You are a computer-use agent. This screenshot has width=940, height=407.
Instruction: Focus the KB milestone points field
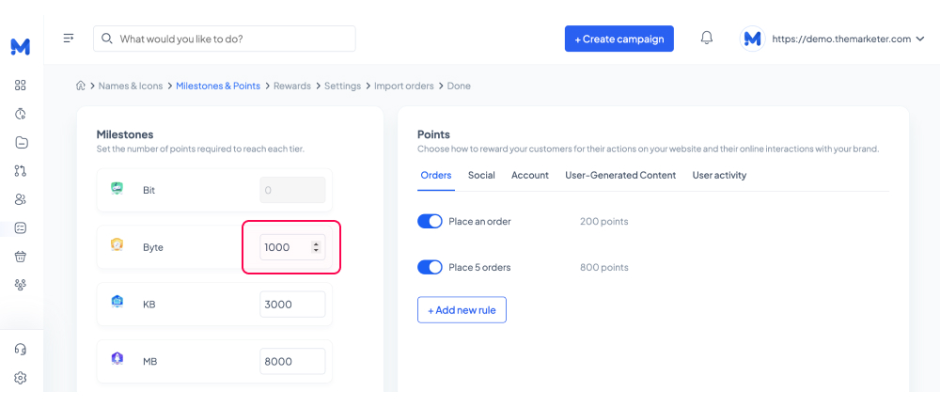point(292,305)
